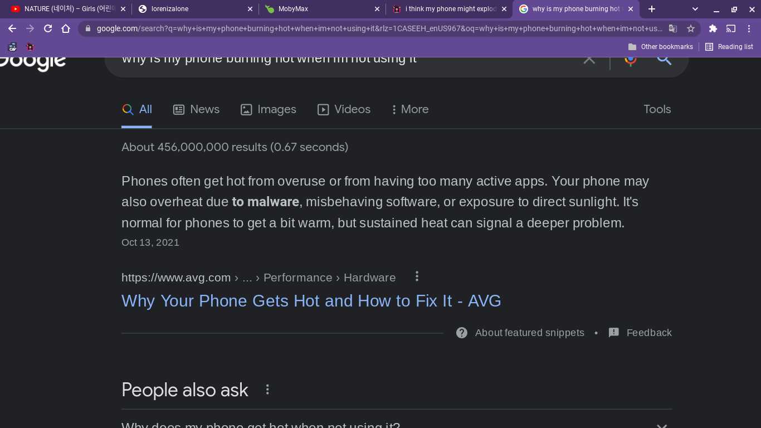This screenshot has height=428, width=761.
Task: Go back to the previous page
Action: coord(12,28)
